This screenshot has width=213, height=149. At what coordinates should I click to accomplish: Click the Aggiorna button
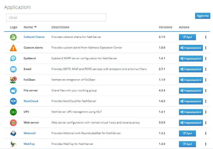[x=202, y=16]
